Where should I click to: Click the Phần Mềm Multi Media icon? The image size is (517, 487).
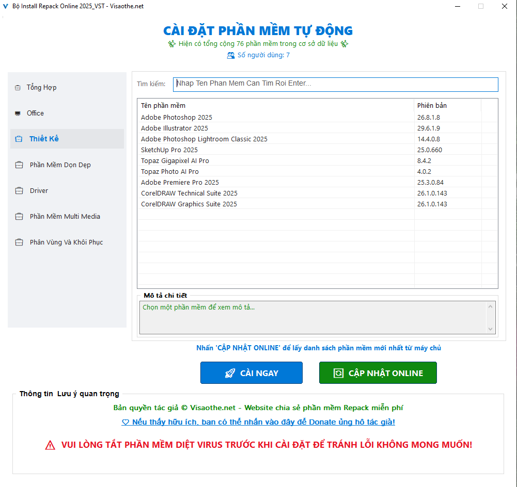click(19, 216)
